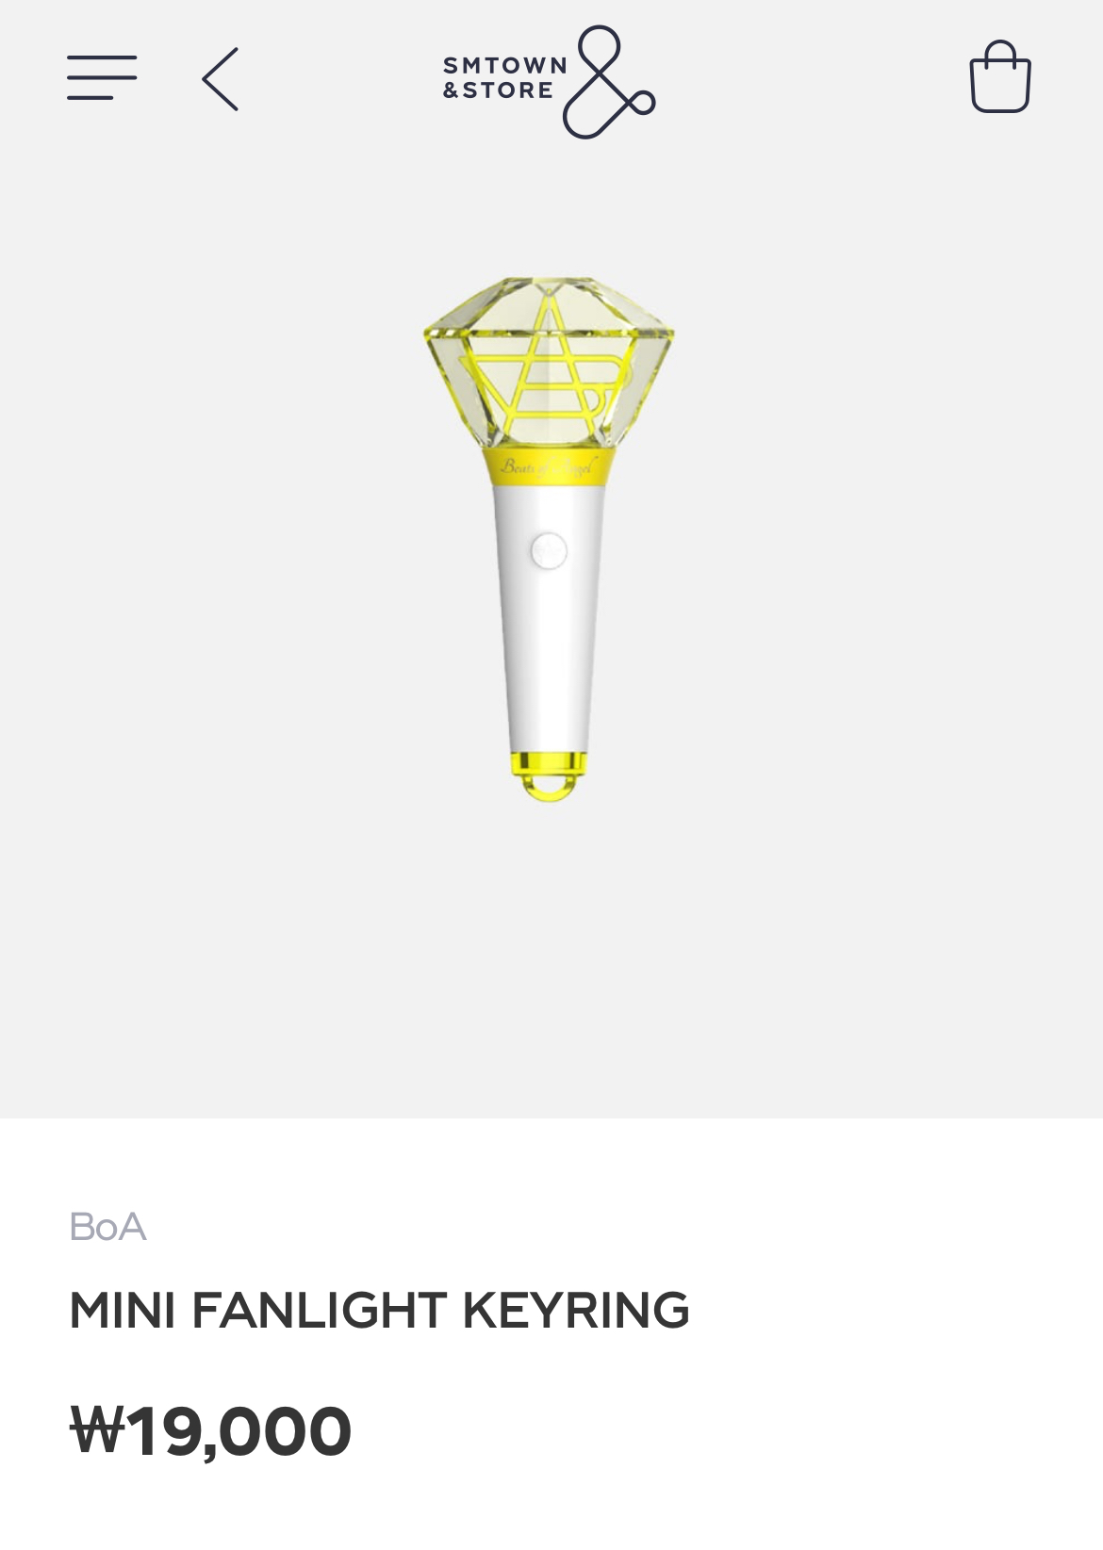
Task: Click the ₩19,000 price text
Action: pos(210,1430)
